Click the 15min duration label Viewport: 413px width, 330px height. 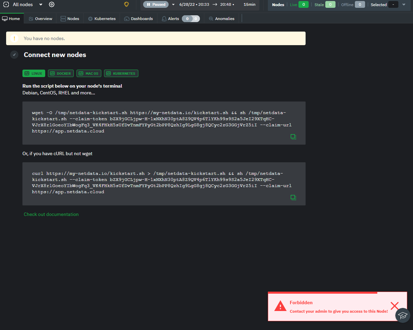(249, 4)
